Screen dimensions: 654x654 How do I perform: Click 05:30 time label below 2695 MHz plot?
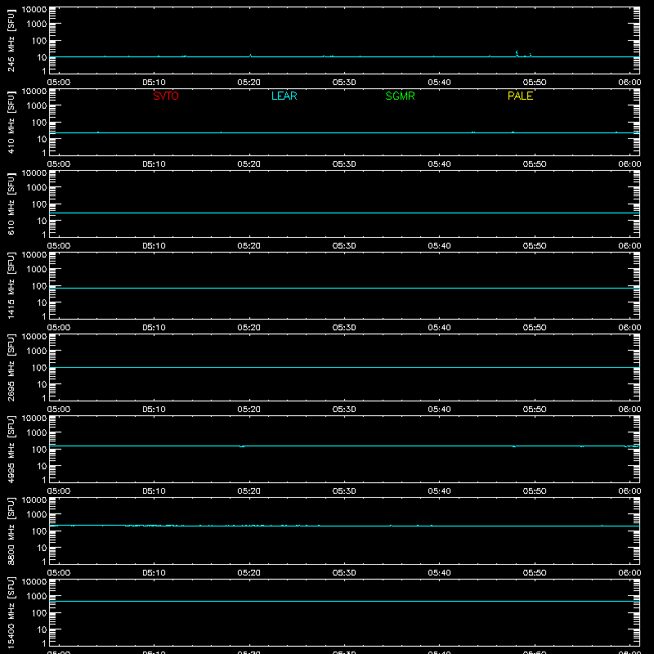(x=344, y=410)
